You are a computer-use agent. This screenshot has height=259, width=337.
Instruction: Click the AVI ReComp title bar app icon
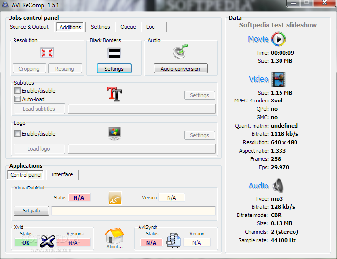coord(5,5)
